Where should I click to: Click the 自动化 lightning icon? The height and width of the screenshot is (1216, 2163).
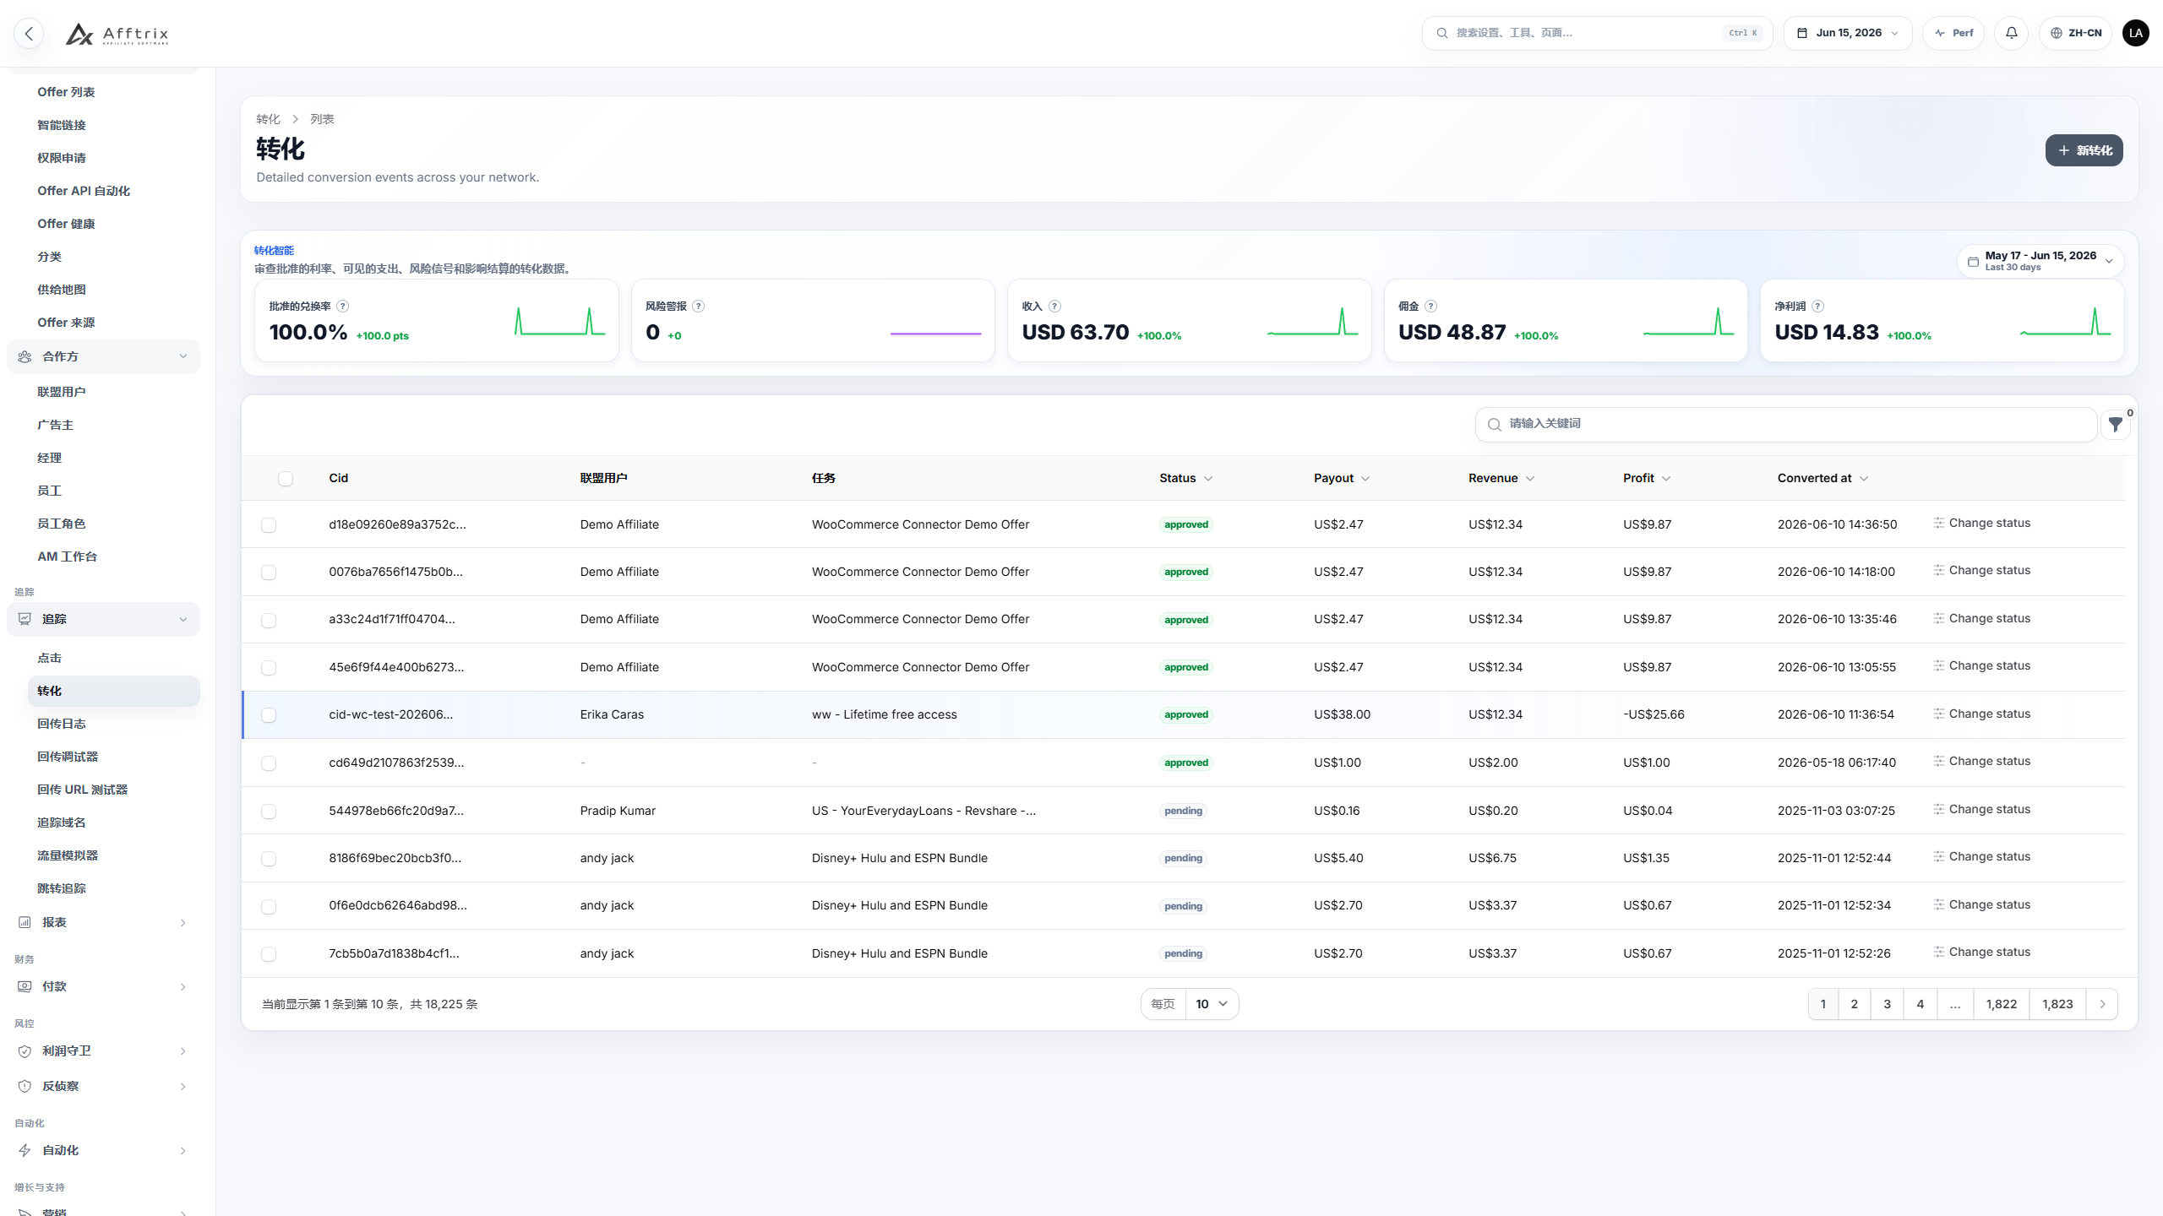(25, 1150)
